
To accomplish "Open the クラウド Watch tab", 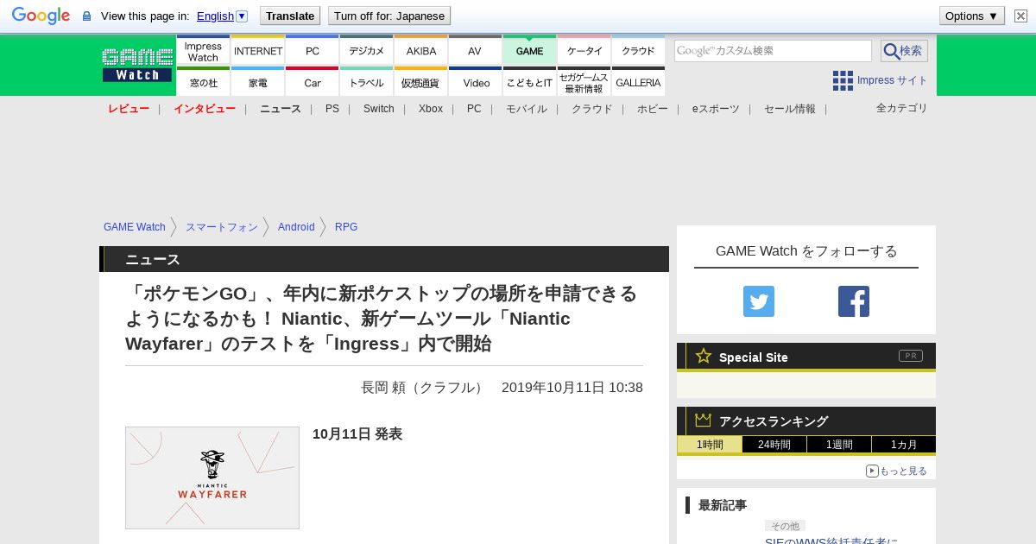I will [639, 50].
